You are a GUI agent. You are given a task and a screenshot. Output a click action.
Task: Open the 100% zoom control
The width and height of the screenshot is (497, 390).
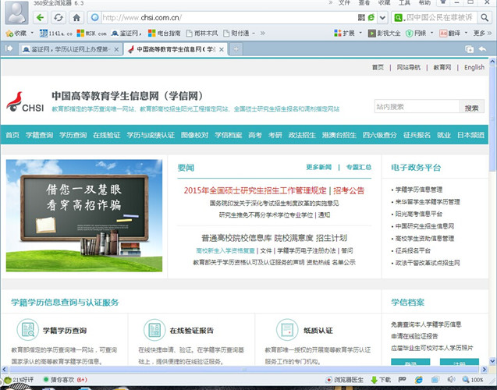tap(473, 380)
